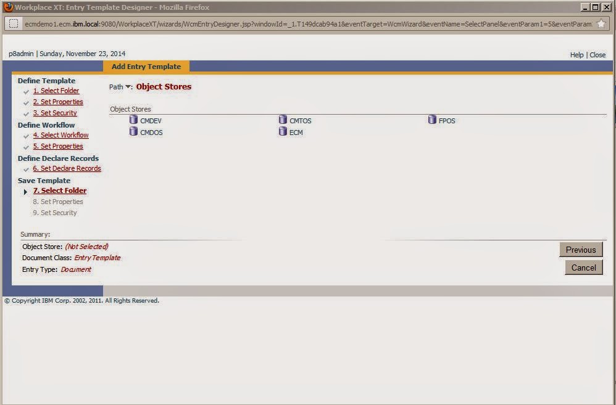Open step 4. Select Workflow
This screenshot has height=405, width=616.
tap(60, 135)
